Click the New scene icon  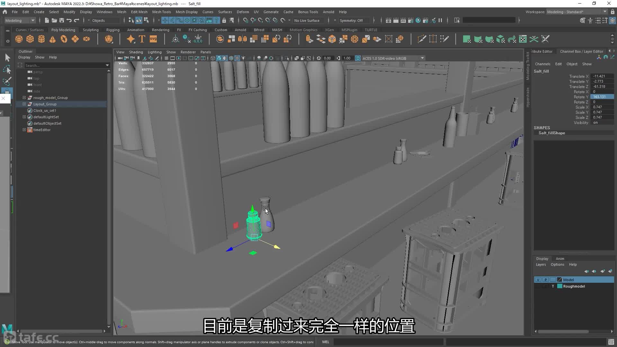click(47, 20)
